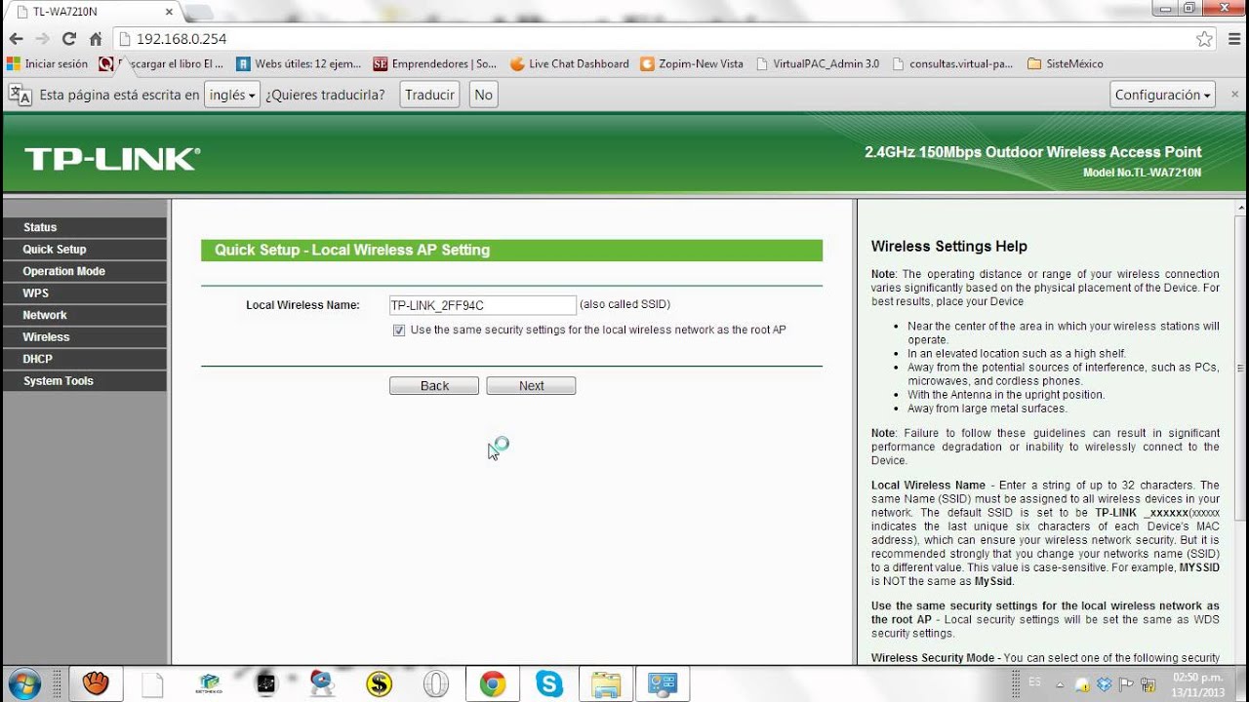This screenshot has width=1249, height=702.
Task: Click the browser forward arrow
Action: coord(42,39)
